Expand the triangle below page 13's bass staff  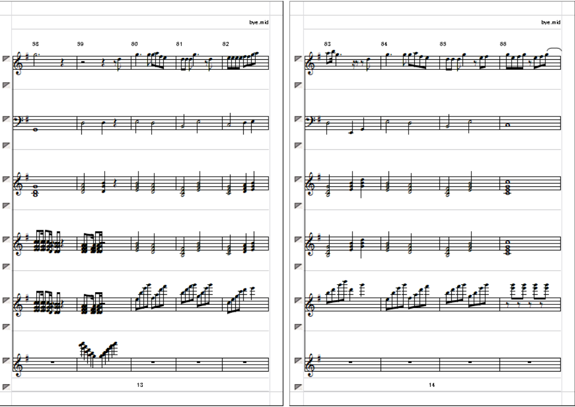[x=6, y=146]
